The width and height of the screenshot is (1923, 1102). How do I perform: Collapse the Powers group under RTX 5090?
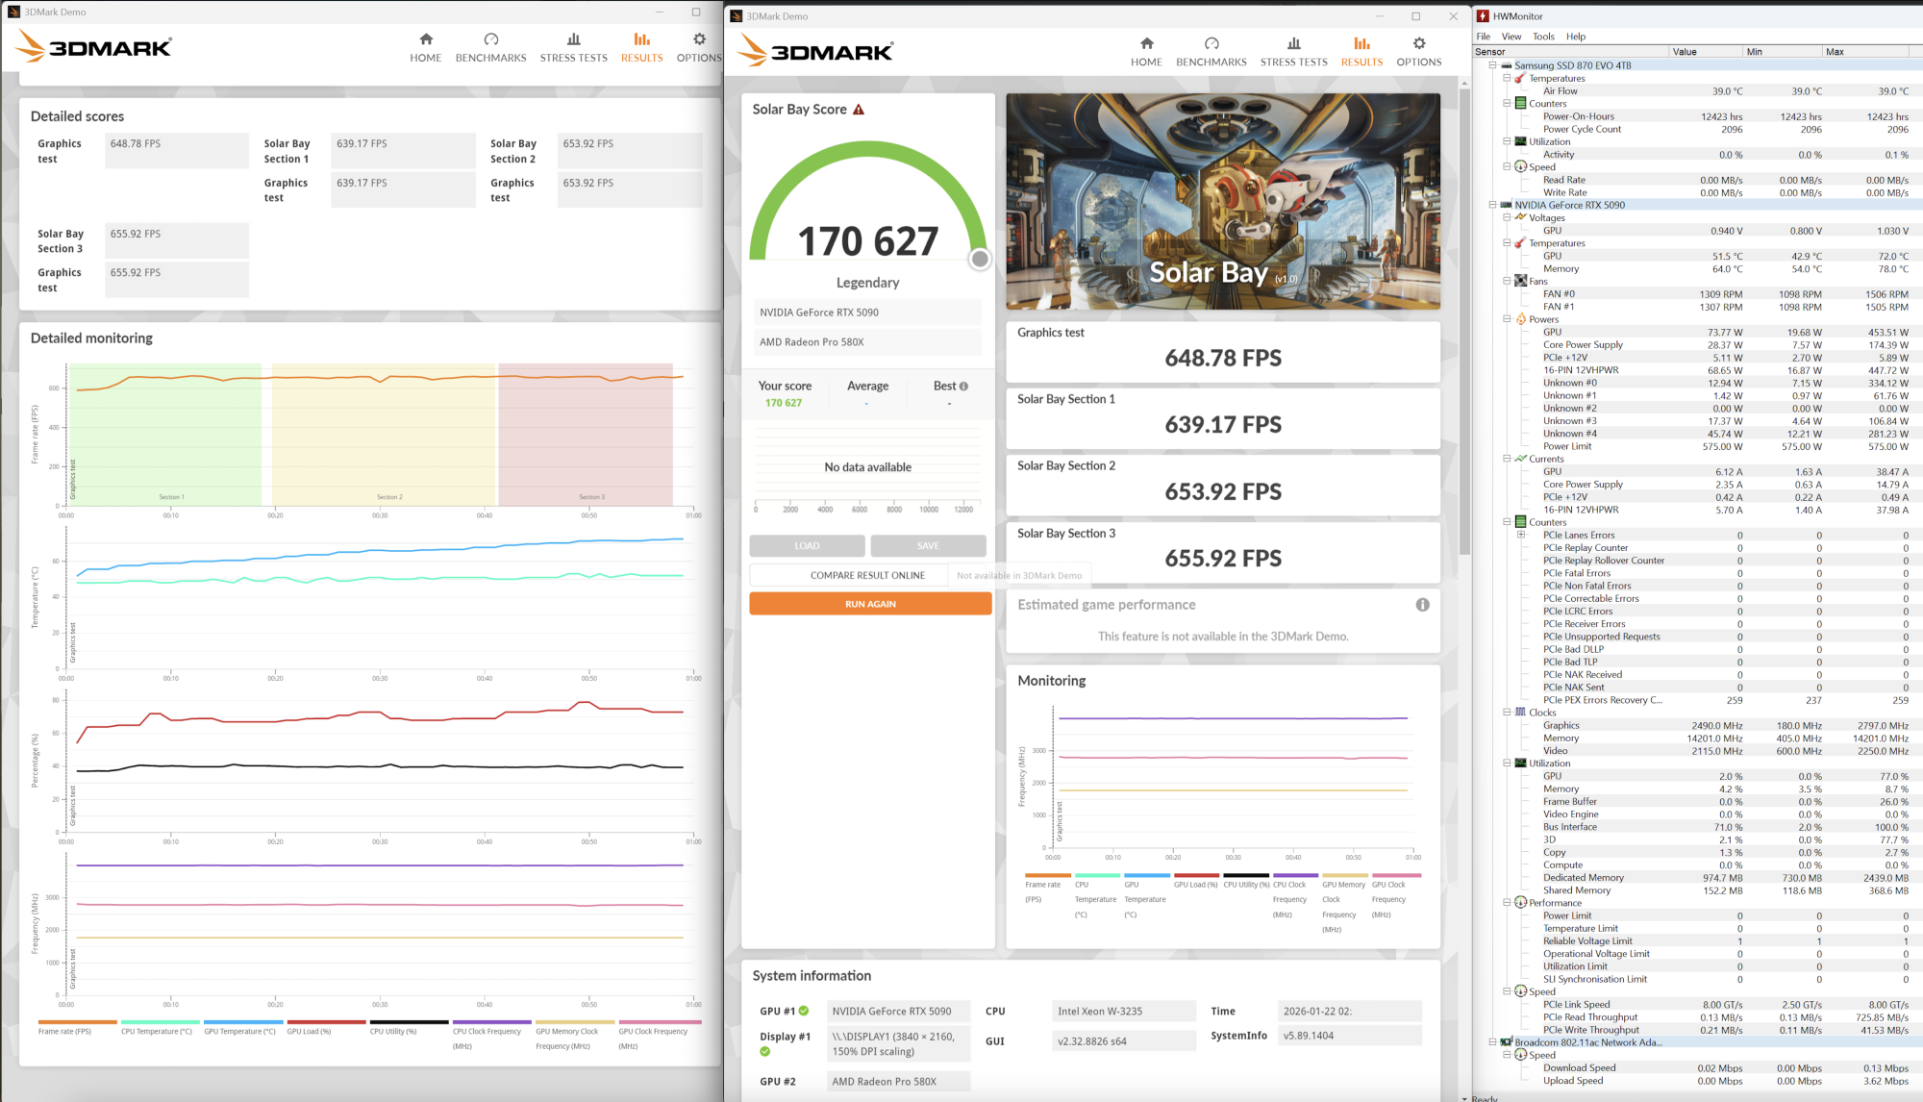coord(1507,319)
